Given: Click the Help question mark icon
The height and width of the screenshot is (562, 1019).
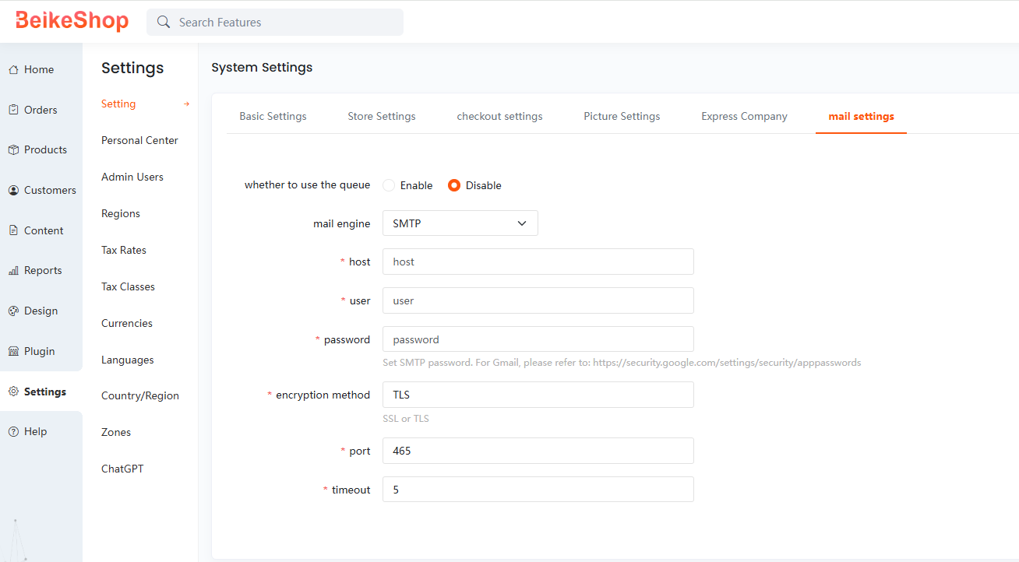Looking at the screenshot, I should point(13,431).
